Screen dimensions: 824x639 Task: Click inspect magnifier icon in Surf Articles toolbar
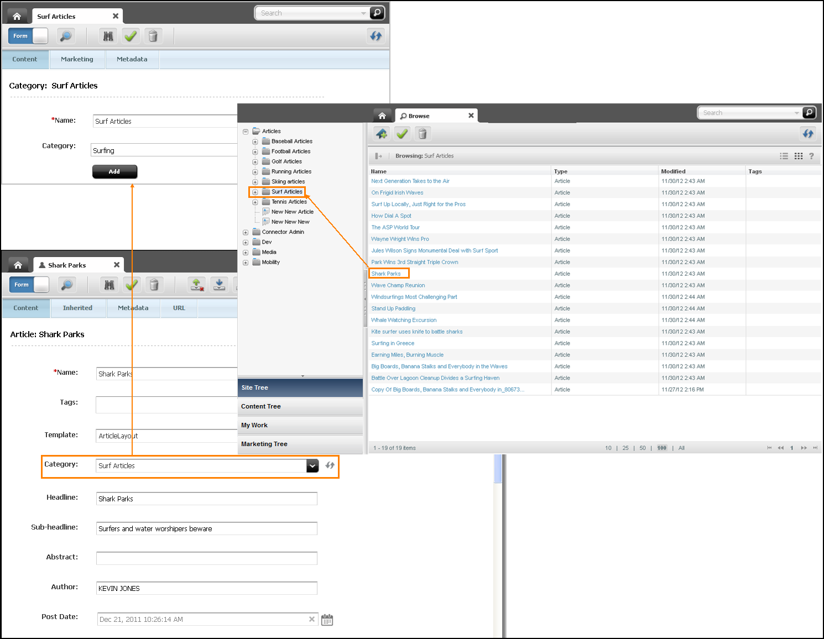[66, 36]
